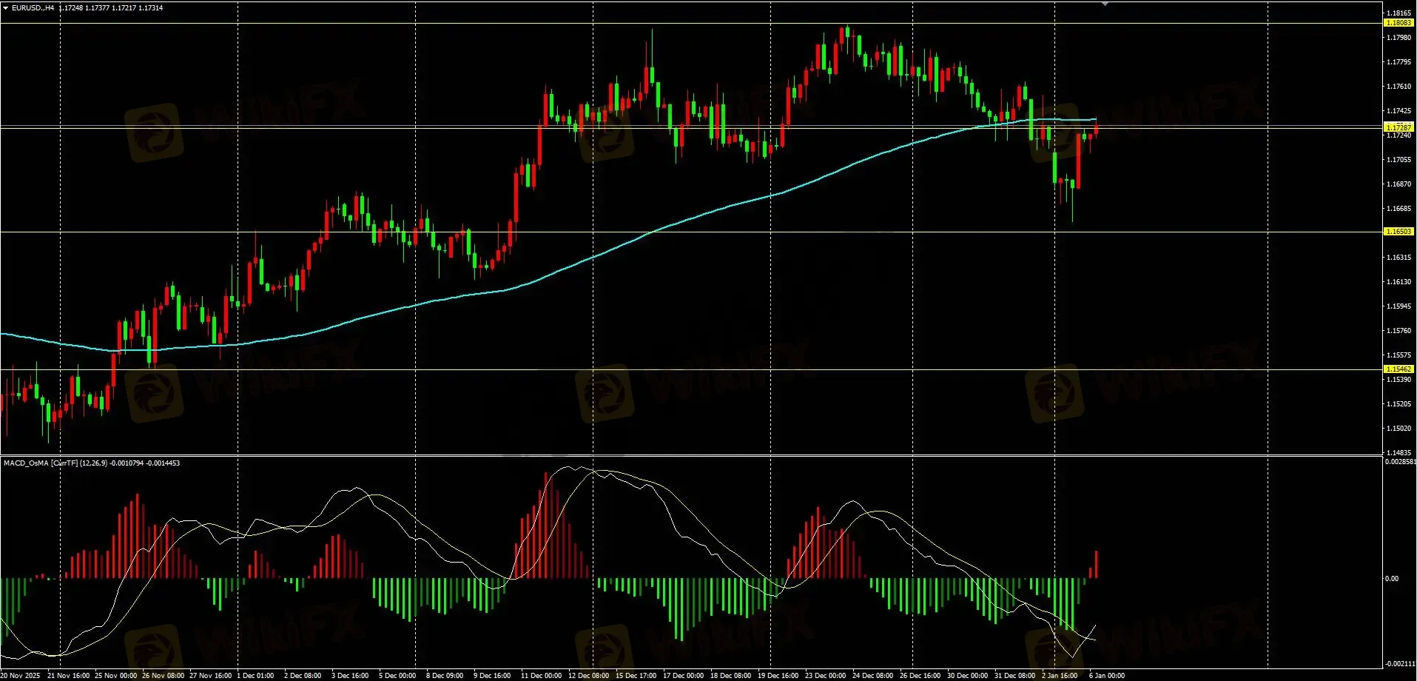The height and width of the screenshot is (681, 1417).
Task: Click the 1.16130 price scale label
Action: [x=1399, y=282]
